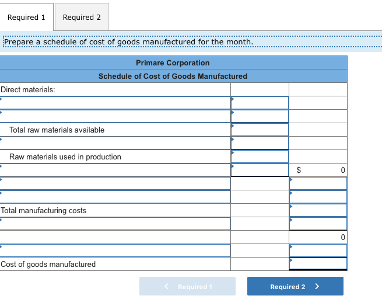Select middle amount field beside the $ 0 total
382x306 pixels.
click(260, 170)
